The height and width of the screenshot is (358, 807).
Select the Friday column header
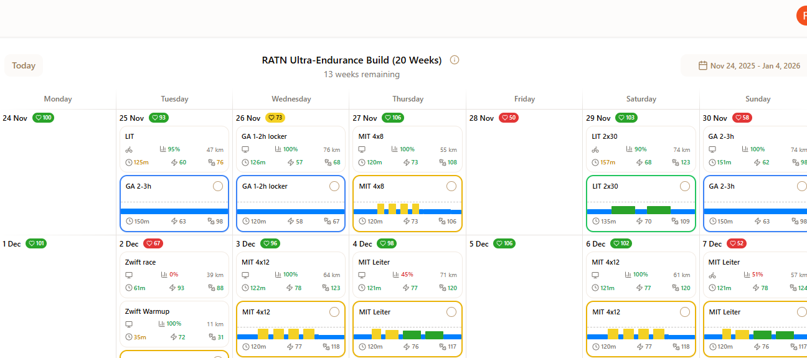coord(524,99)
